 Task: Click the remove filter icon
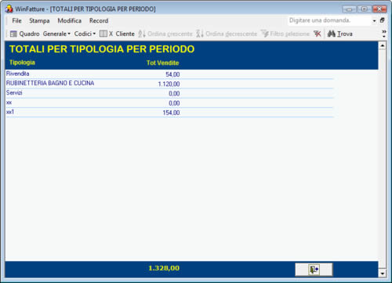point(318,34)
